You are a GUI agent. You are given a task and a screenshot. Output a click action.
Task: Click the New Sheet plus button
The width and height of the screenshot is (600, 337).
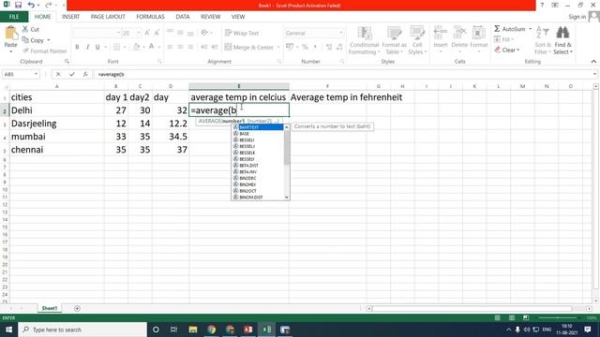77,308
